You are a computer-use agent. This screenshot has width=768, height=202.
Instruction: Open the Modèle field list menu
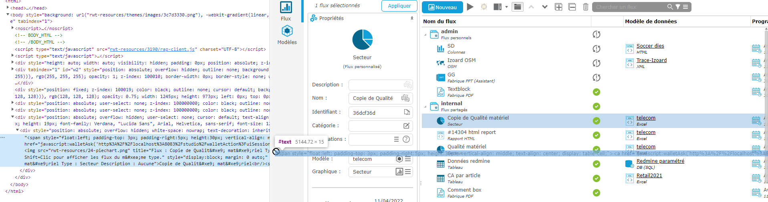(x=408, y=159)
